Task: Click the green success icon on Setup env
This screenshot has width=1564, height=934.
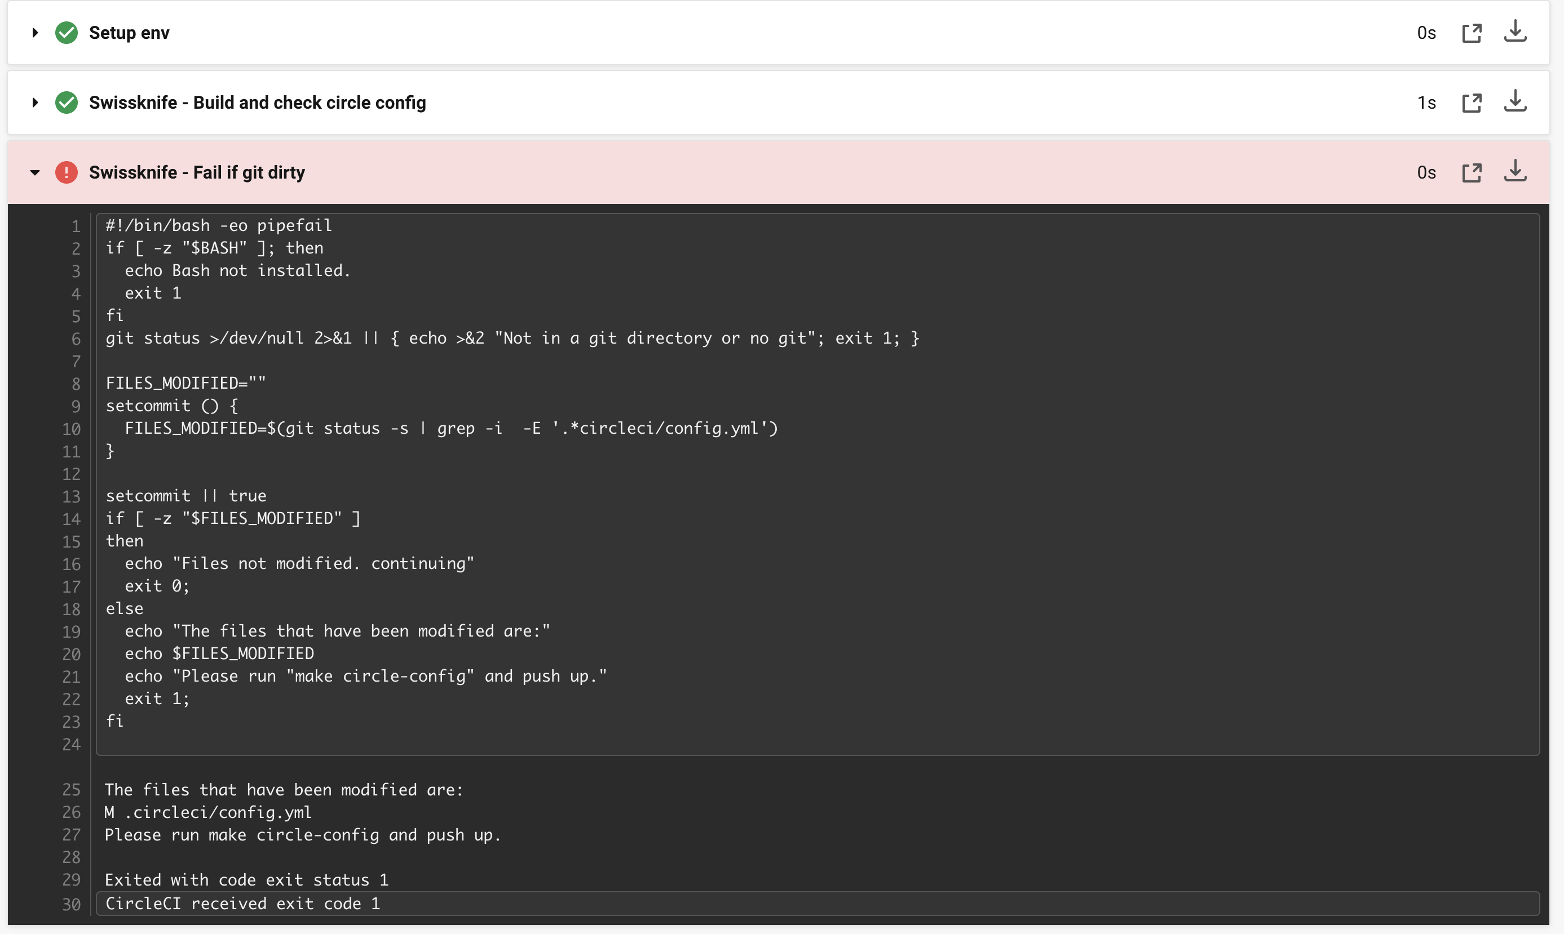Action: point(67,33)
